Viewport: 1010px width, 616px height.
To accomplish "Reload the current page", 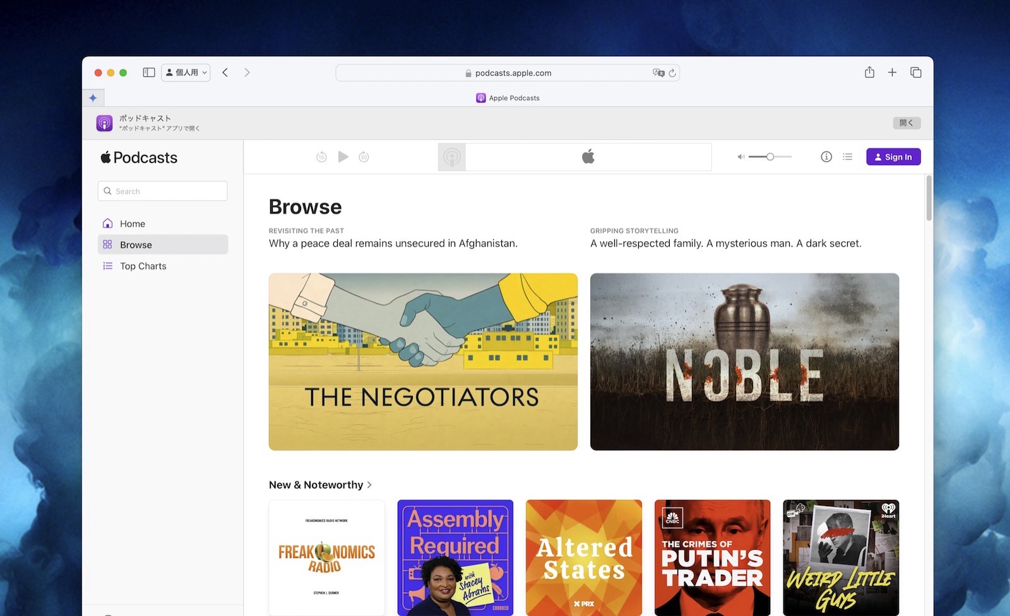I will 672,73.
